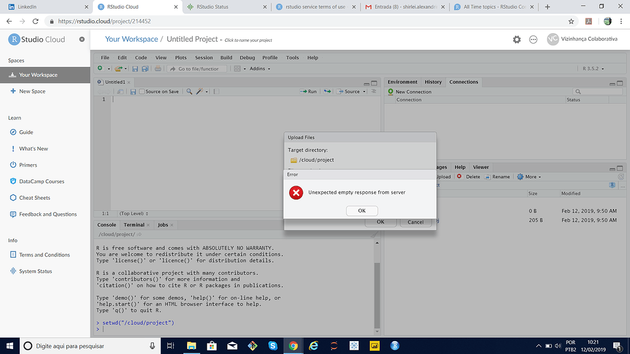Close the Untitled1 editor tab
The width and height of the screenshot is (630, 354).
pos(129,82)
